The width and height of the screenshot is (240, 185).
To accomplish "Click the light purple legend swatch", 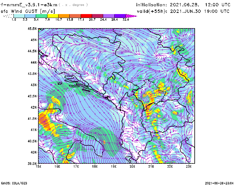I will pos(109,16).
